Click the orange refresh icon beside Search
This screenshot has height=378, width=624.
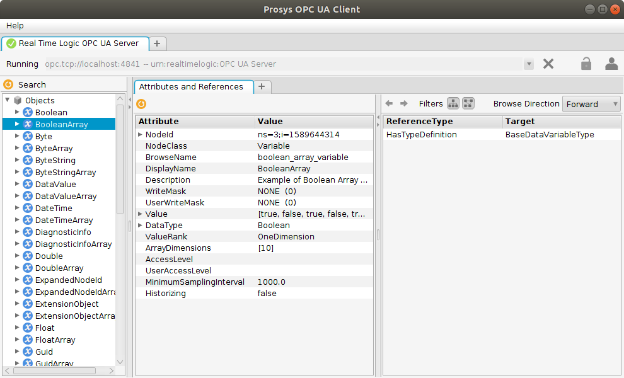pyautogui.click(x=8, y=84)
